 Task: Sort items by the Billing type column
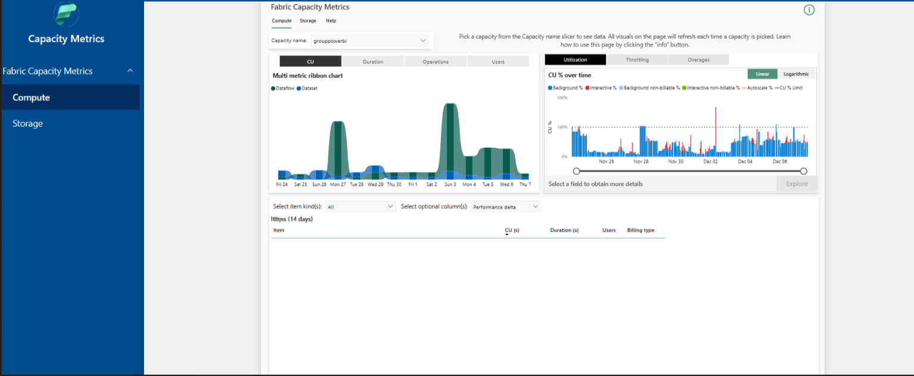(641, 230)
